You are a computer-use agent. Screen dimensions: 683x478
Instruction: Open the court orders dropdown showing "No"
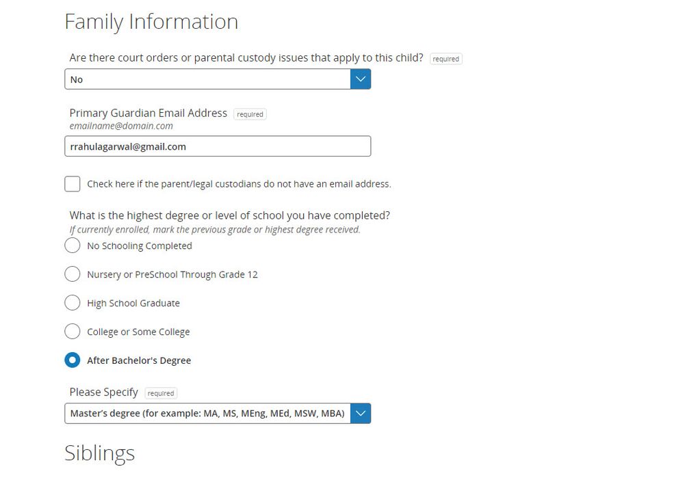point(207,79)
